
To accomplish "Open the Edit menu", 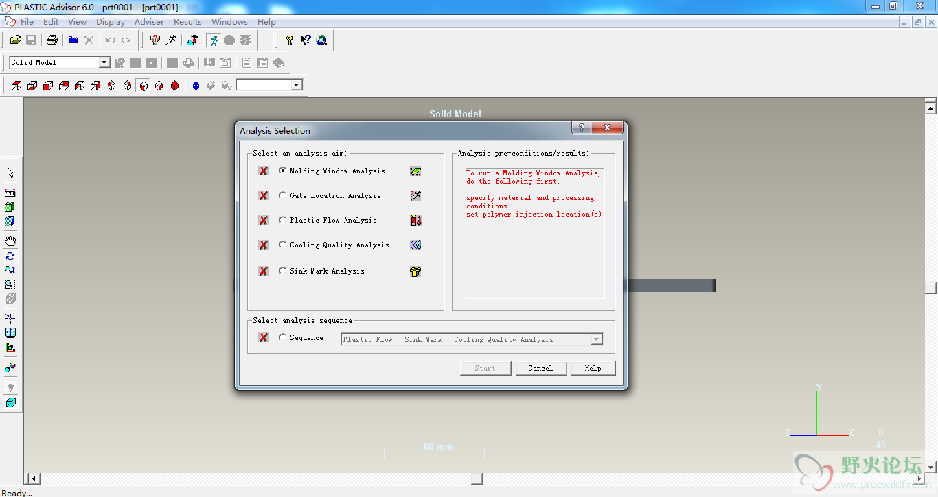I will point(51,21).
